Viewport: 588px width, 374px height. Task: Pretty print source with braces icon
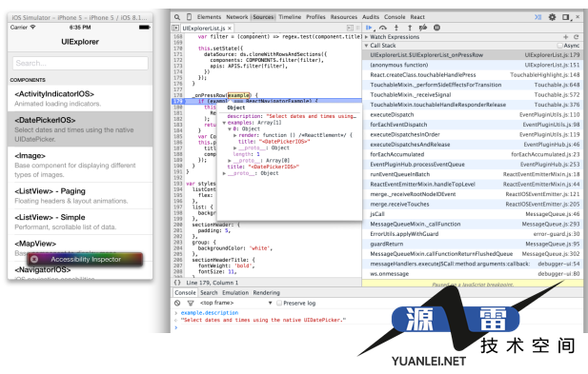click(177, 283)
